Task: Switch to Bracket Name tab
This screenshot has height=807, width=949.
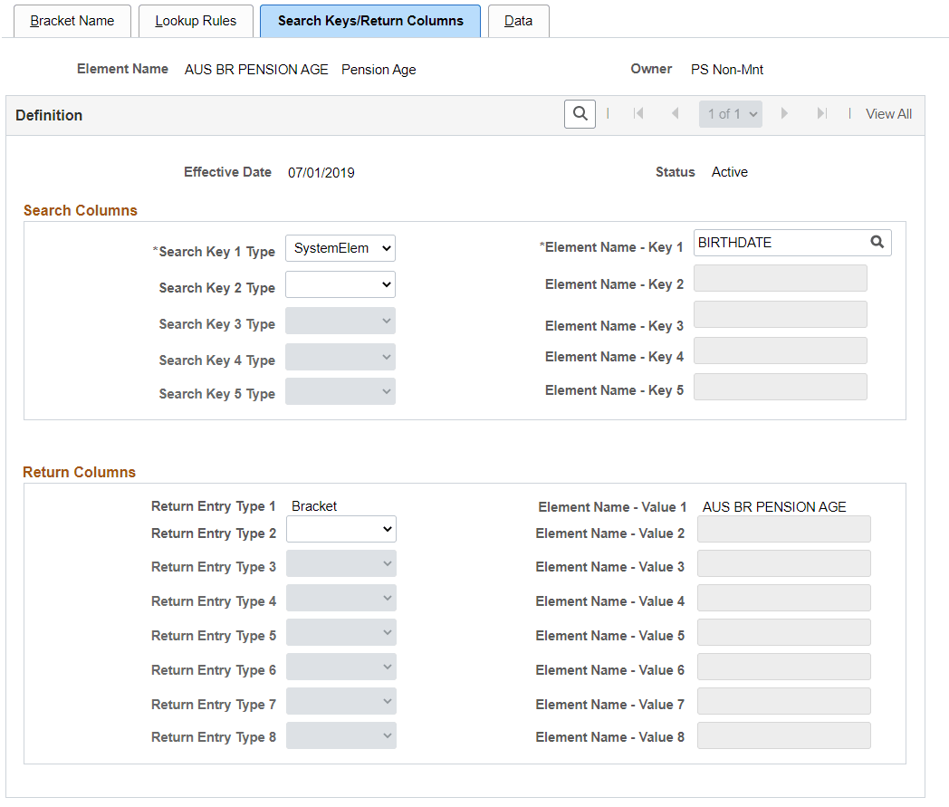Action: tap(72, 21)
